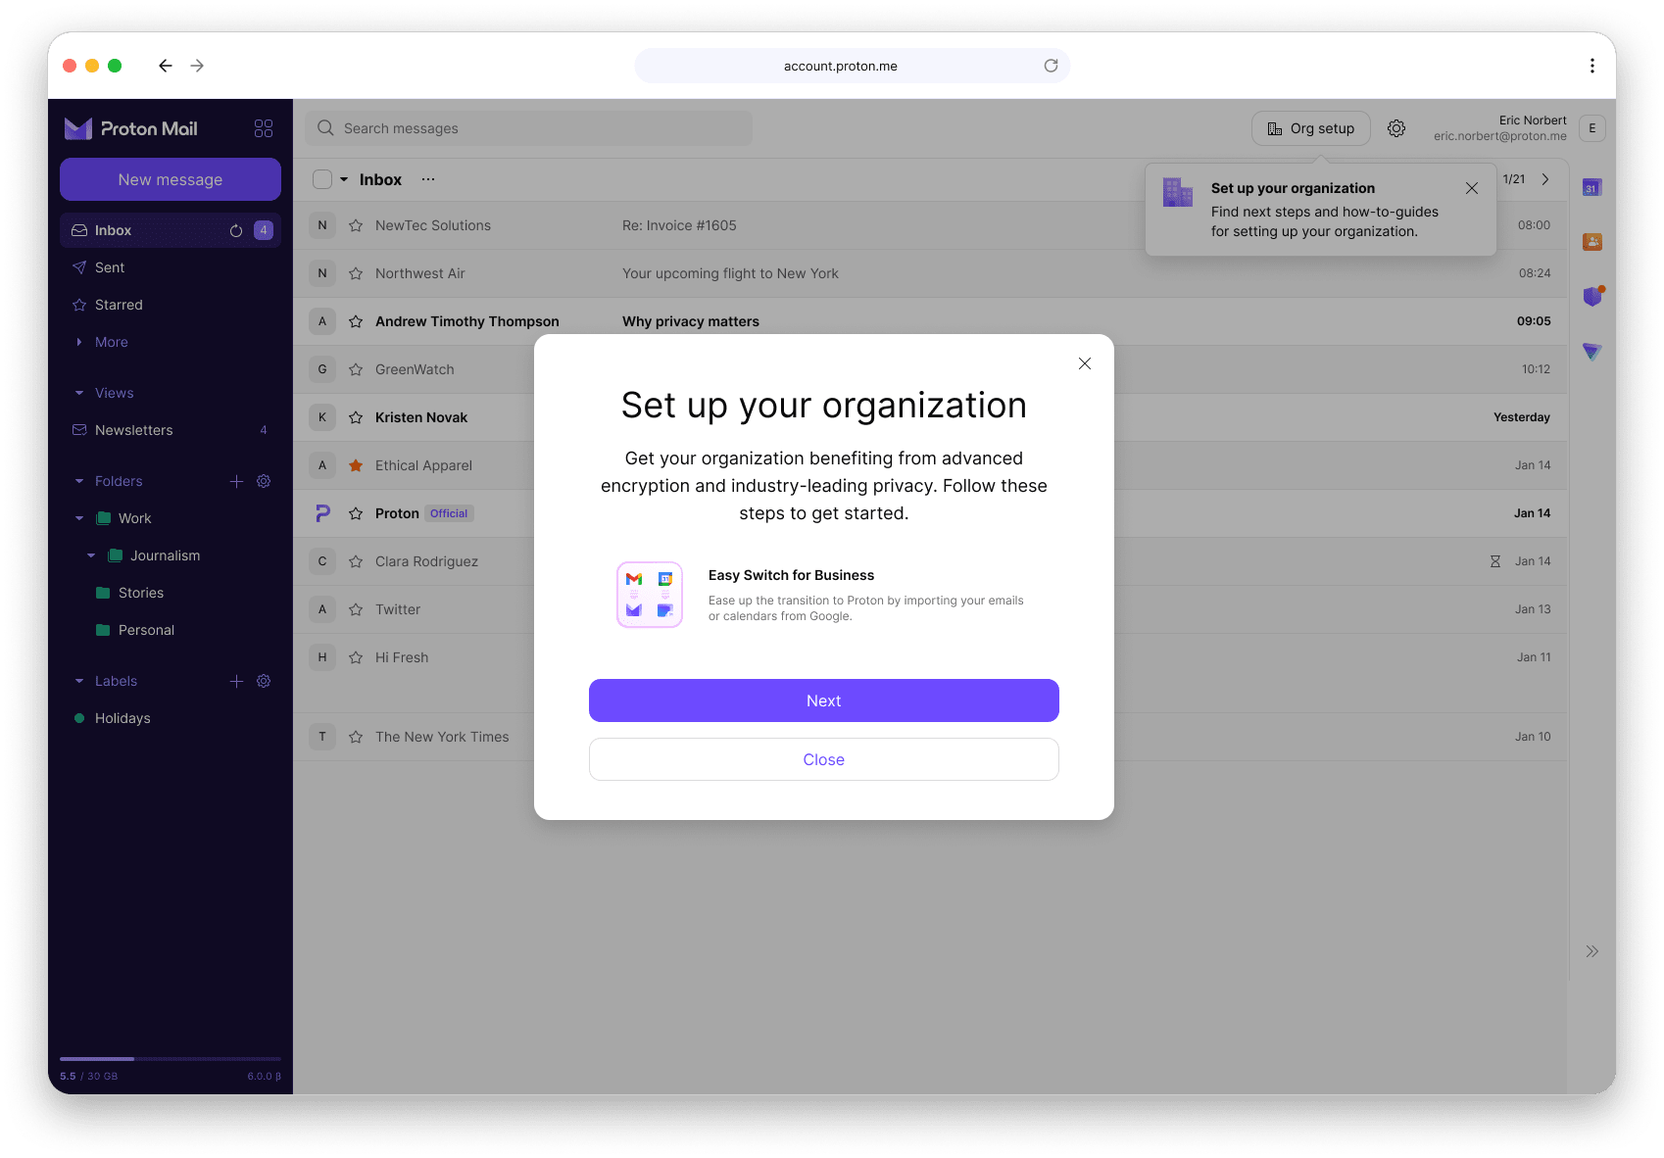Click the Easy Switch for Business icon
Image resolution: width=1664 pixels, height=1158 pixels.
coord(649,595)
